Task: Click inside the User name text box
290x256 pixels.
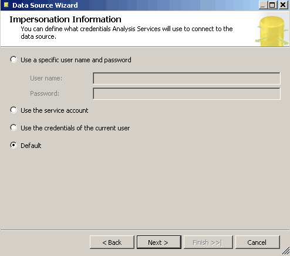Action: click(x=187, y=78)
